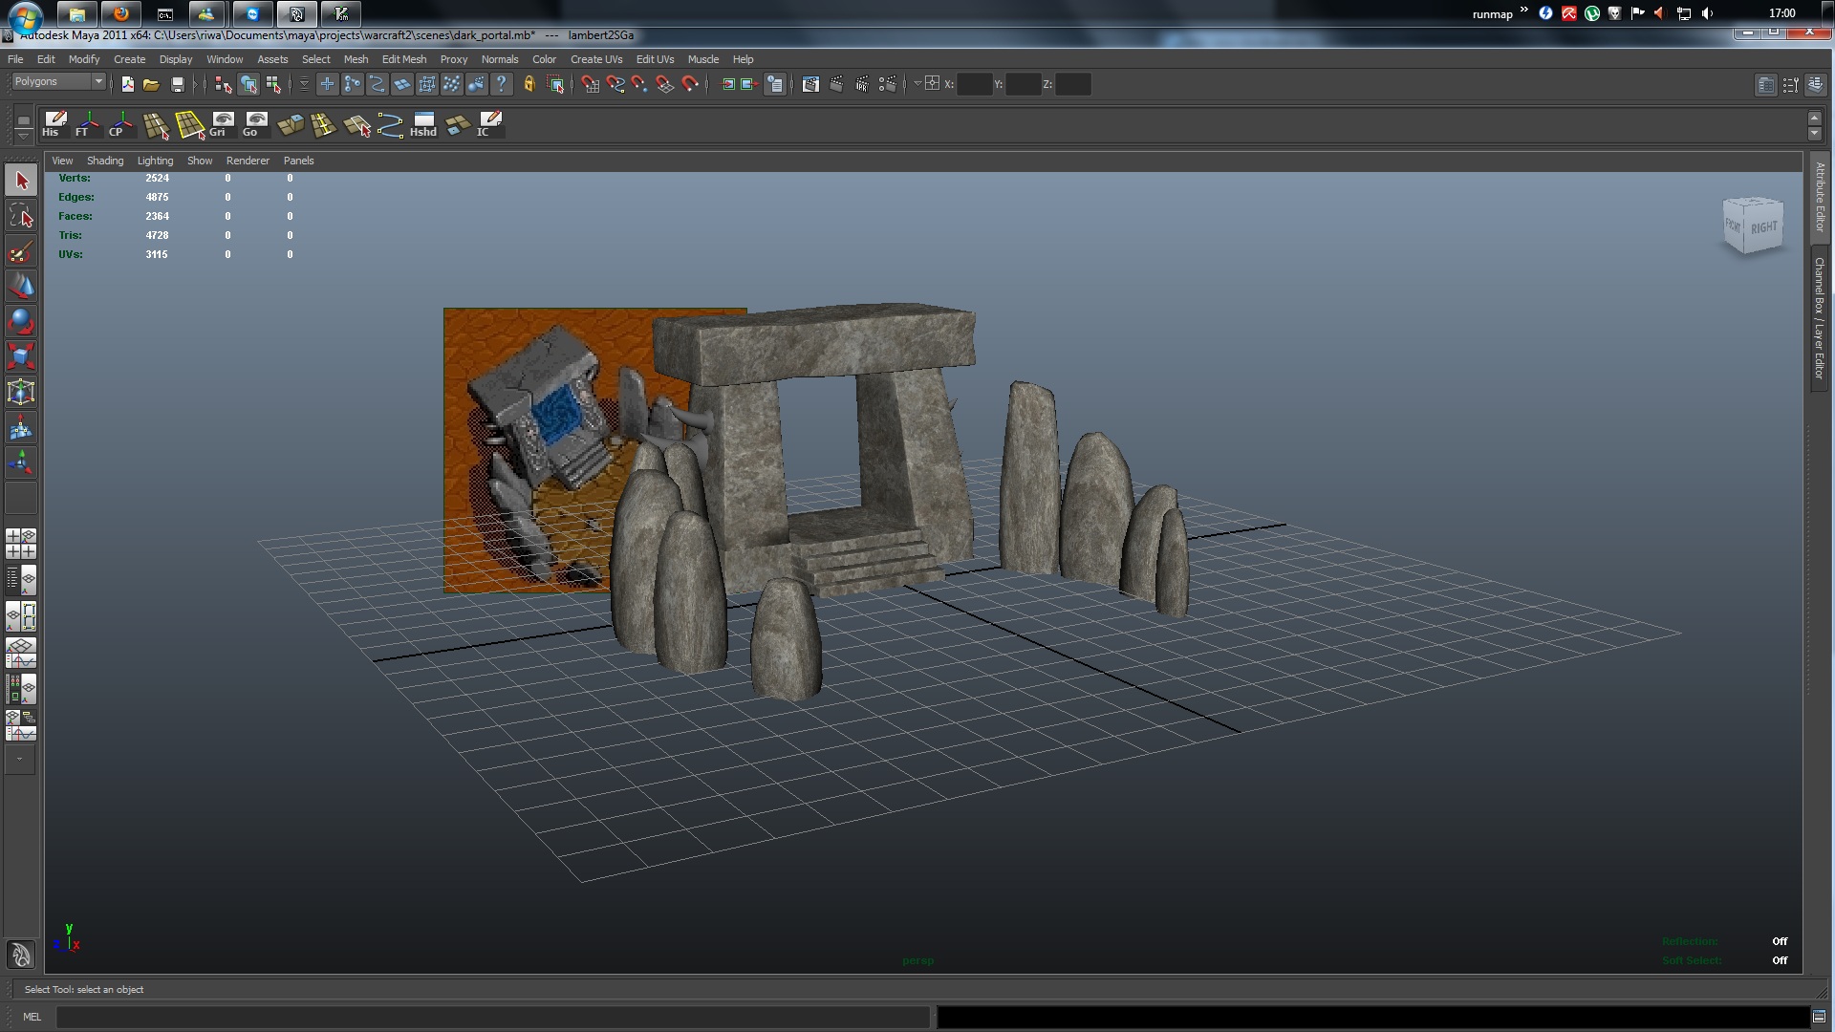Activate the Lasso selection tool
Screen dimensions: 1835x1032
(21, 216)
